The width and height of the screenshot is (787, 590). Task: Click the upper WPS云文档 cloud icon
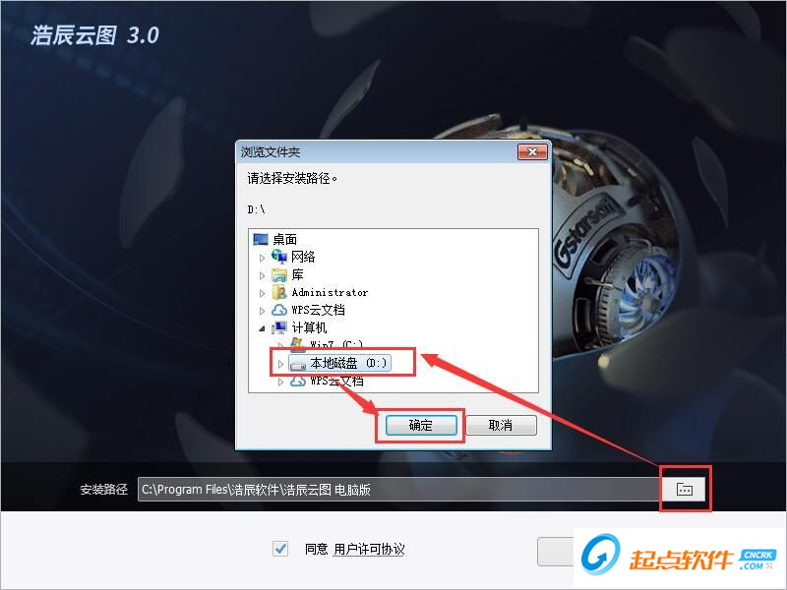(279, 310)
